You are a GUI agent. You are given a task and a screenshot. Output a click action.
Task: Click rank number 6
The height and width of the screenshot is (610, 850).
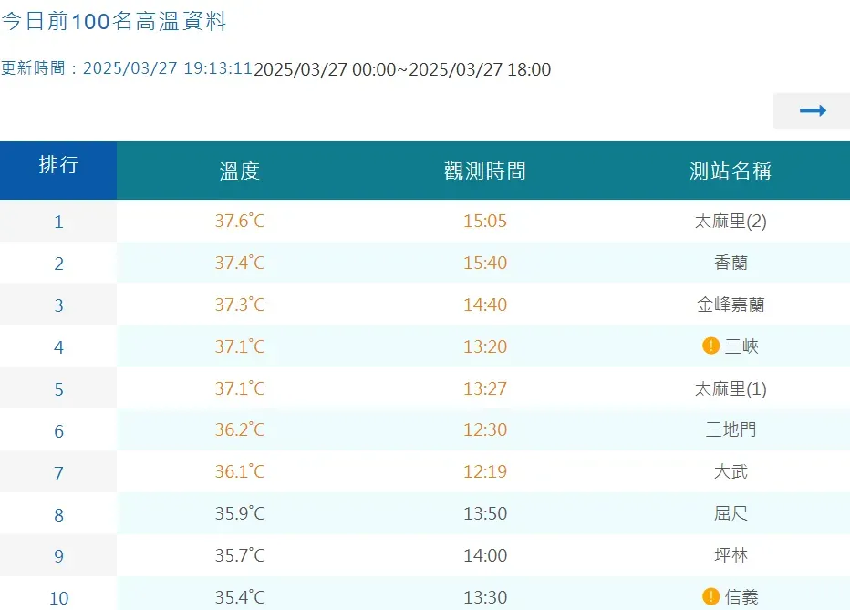coord(58,430)
